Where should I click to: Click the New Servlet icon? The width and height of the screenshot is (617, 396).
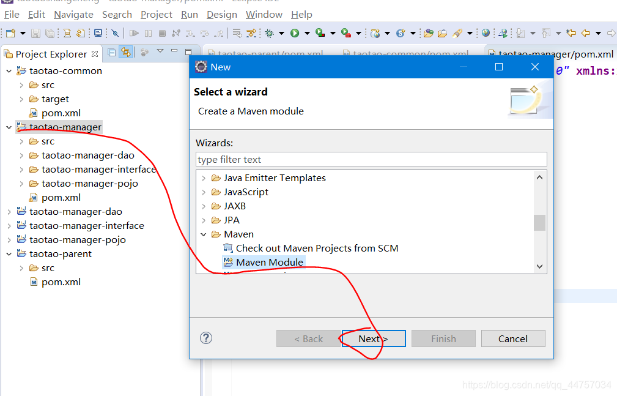tap(401, 33)
